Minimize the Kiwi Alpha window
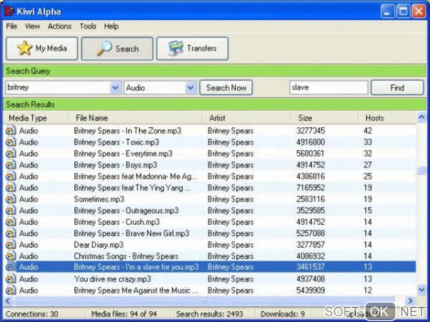The width and height of the screenshot is (430, 322). pyautogui.click(x=387, y=11)
